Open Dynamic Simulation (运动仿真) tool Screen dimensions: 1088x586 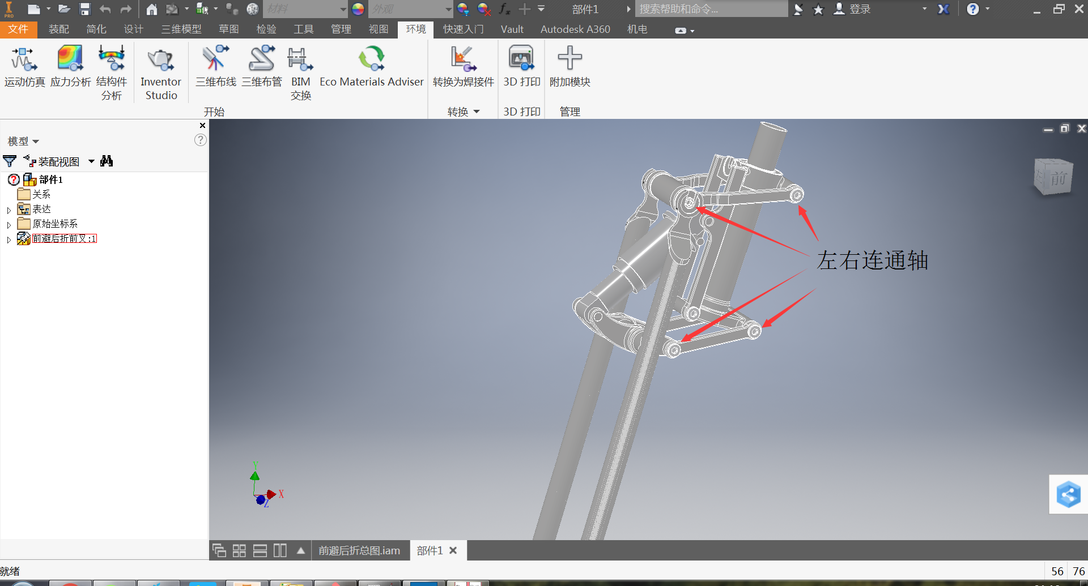tap(24, 67)
